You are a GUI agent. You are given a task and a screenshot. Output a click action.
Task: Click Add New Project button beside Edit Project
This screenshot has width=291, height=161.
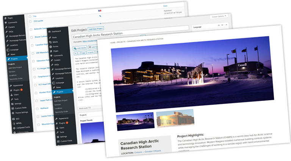(96, 29)
